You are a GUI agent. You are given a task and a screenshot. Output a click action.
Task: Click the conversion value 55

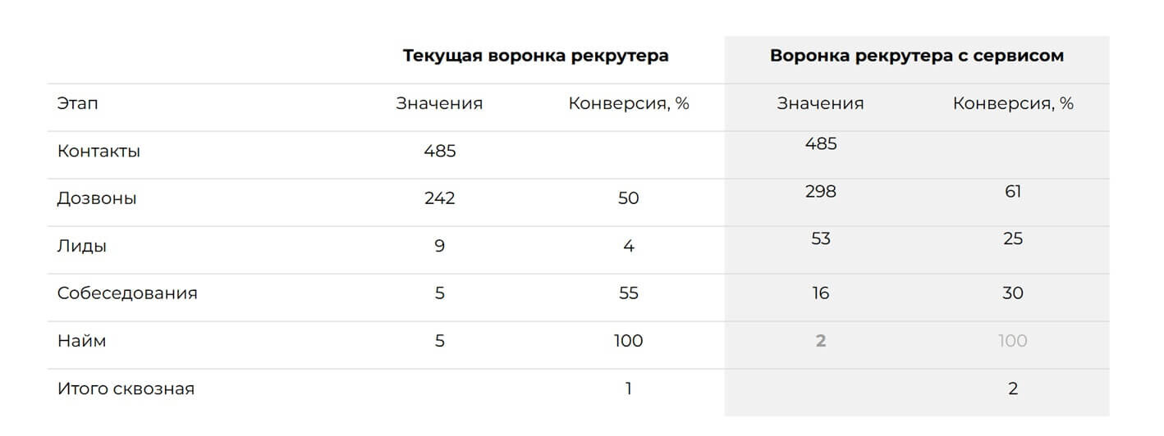(628, 293)
